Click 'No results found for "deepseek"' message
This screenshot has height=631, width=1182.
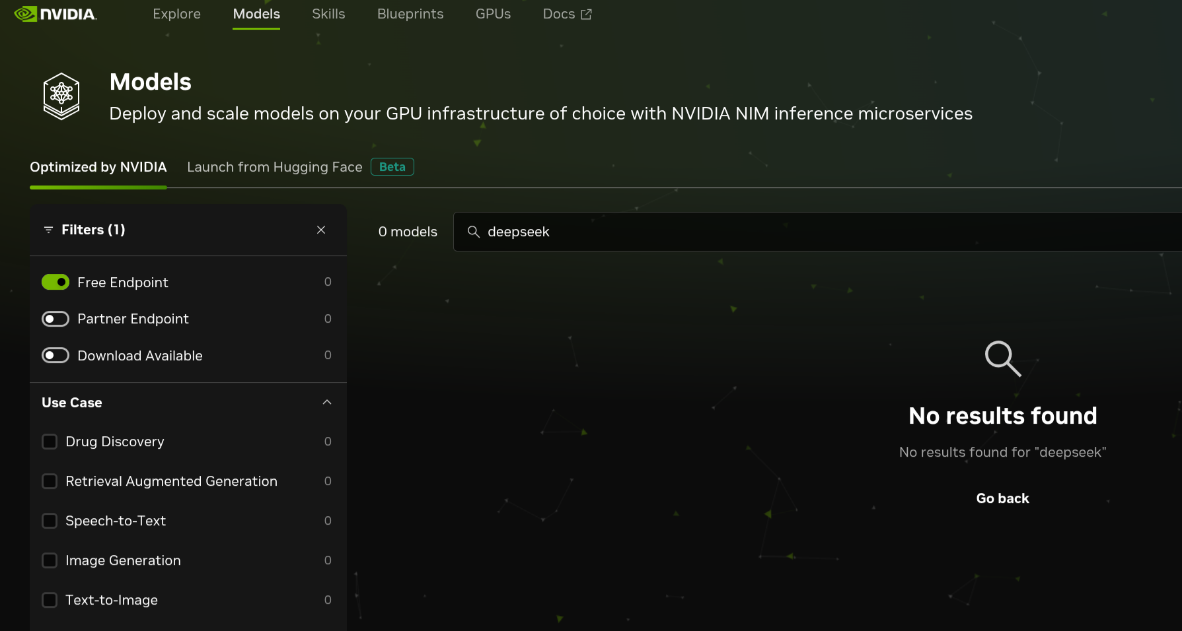pos(1002,452)
